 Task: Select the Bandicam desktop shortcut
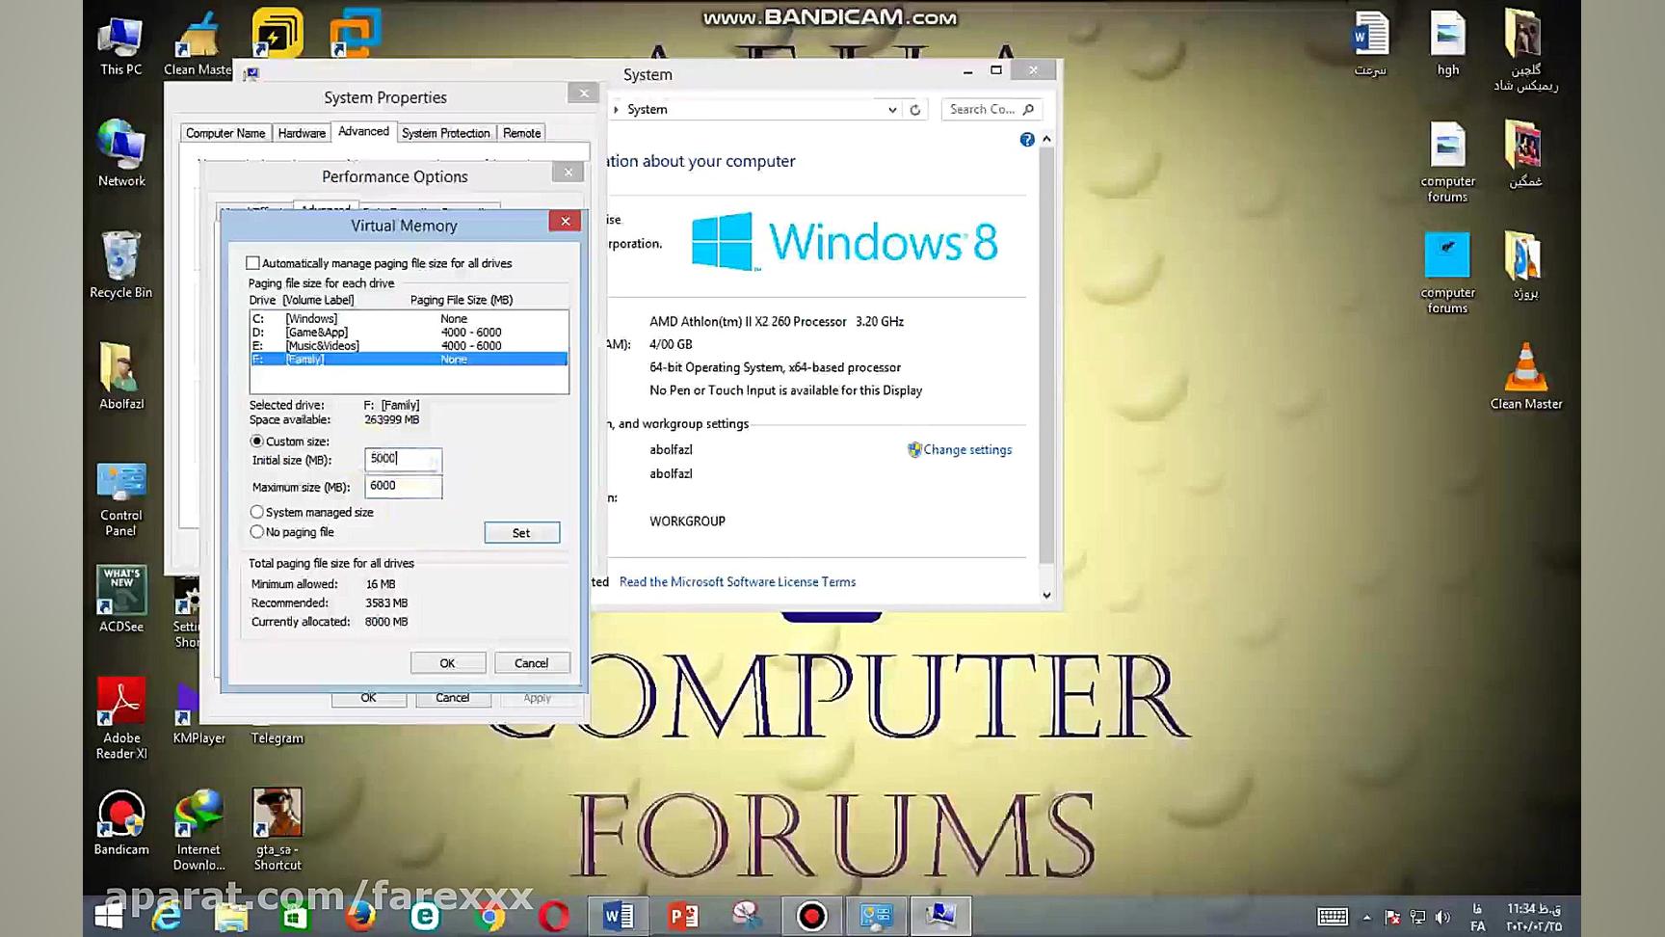(x=121, y=823)
